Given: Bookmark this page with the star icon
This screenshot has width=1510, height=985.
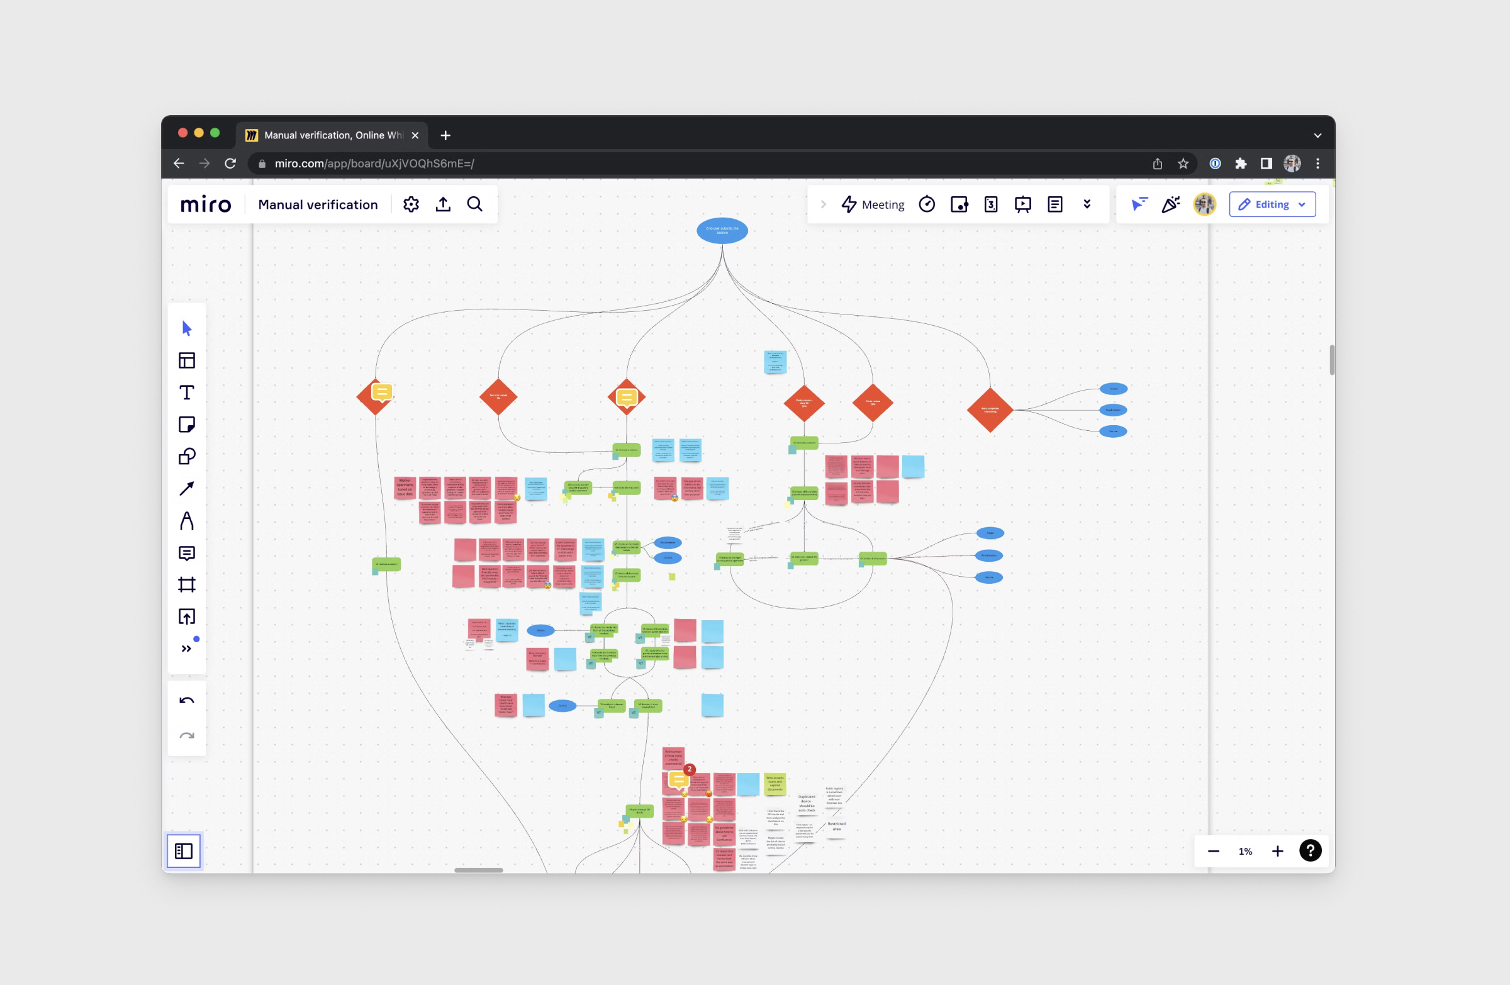Looking at the screenshot, I should 1183,164.
